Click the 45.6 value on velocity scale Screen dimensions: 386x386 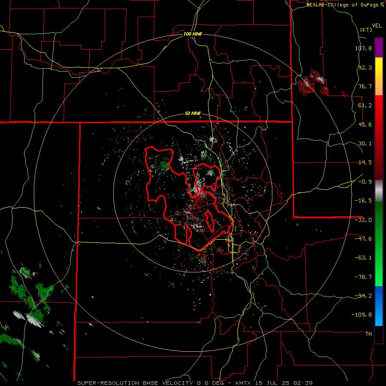[x=365, y=124]
